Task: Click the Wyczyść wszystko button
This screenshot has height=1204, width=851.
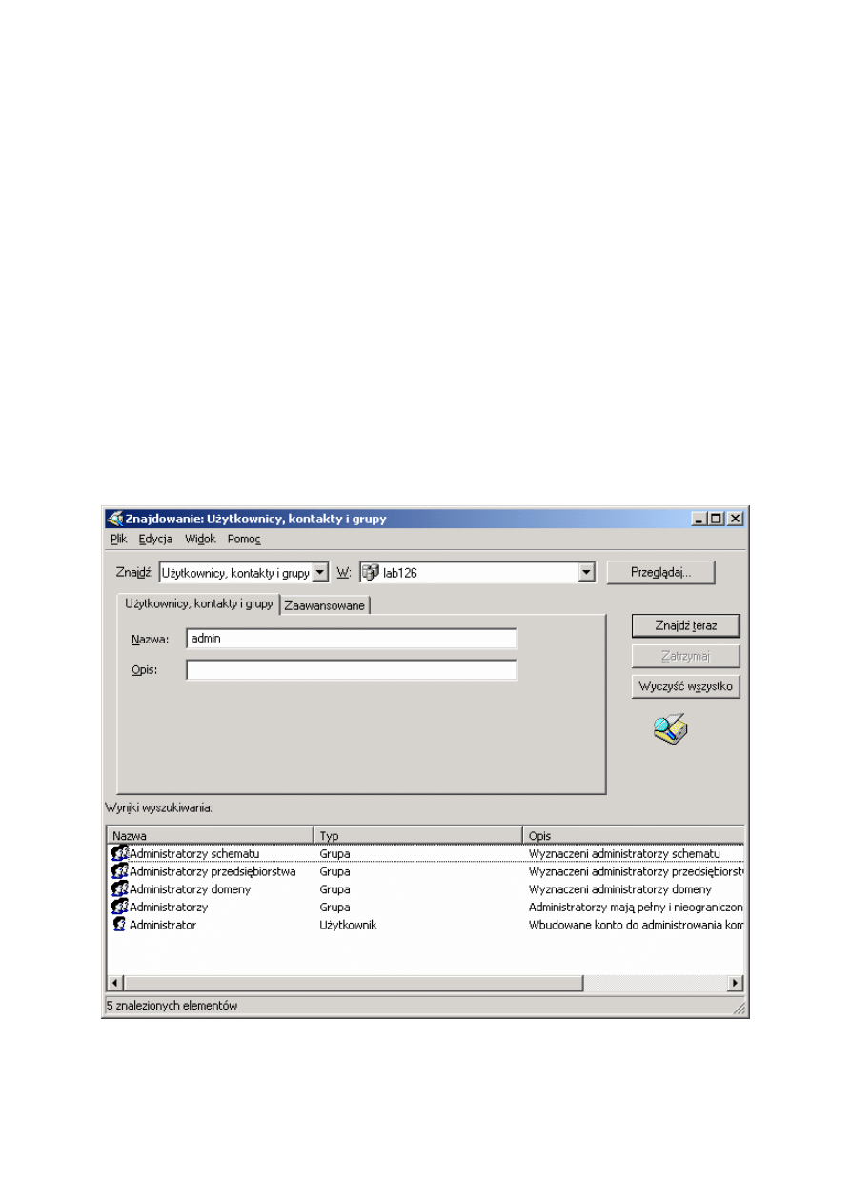Action: click(x=685, y=686)
